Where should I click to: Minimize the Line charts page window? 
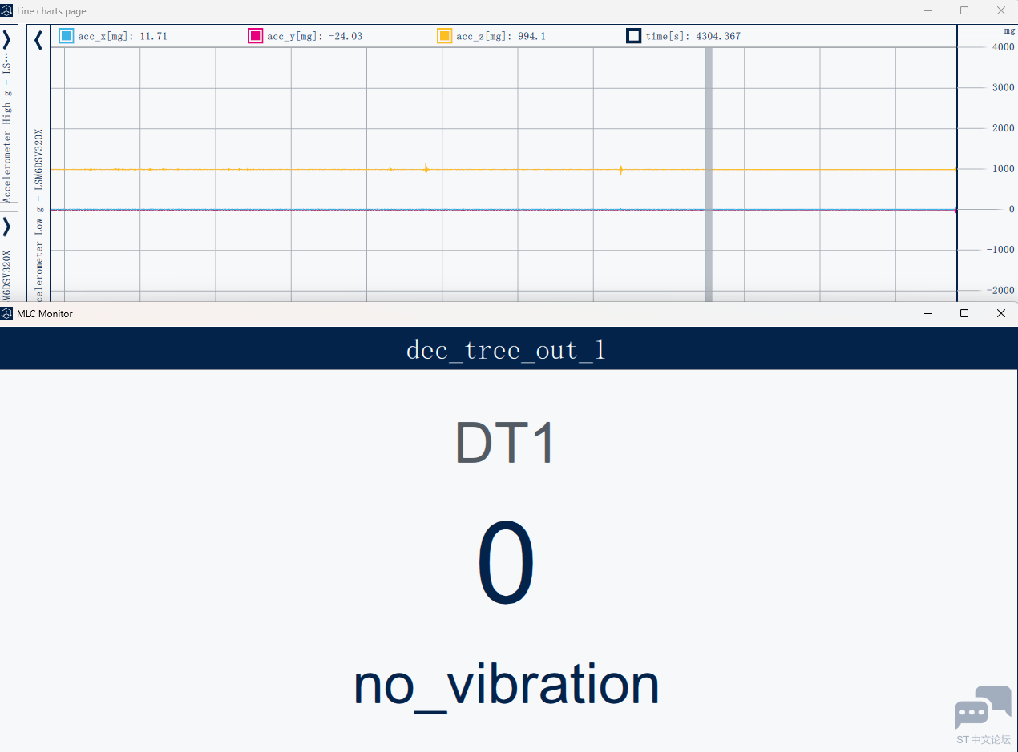coord(928,10)
